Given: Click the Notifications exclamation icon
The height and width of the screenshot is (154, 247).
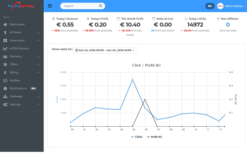Looking at the screenshot, I should (x=5, y=88).
